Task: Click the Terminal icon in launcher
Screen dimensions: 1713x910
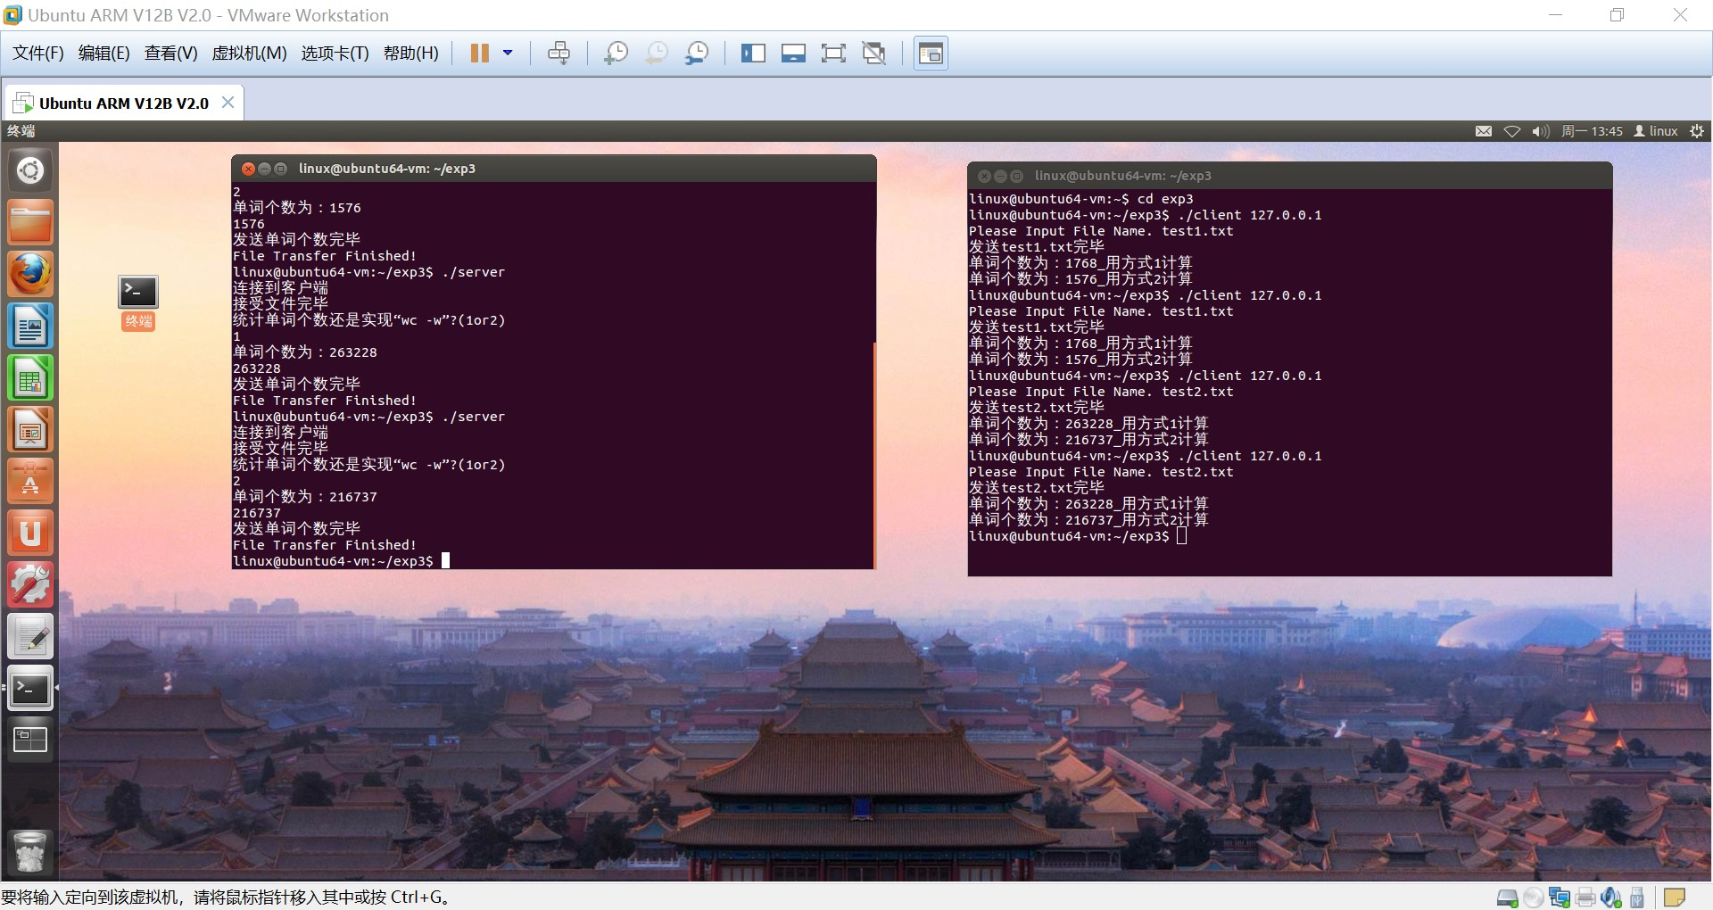Action: [30, 688]
